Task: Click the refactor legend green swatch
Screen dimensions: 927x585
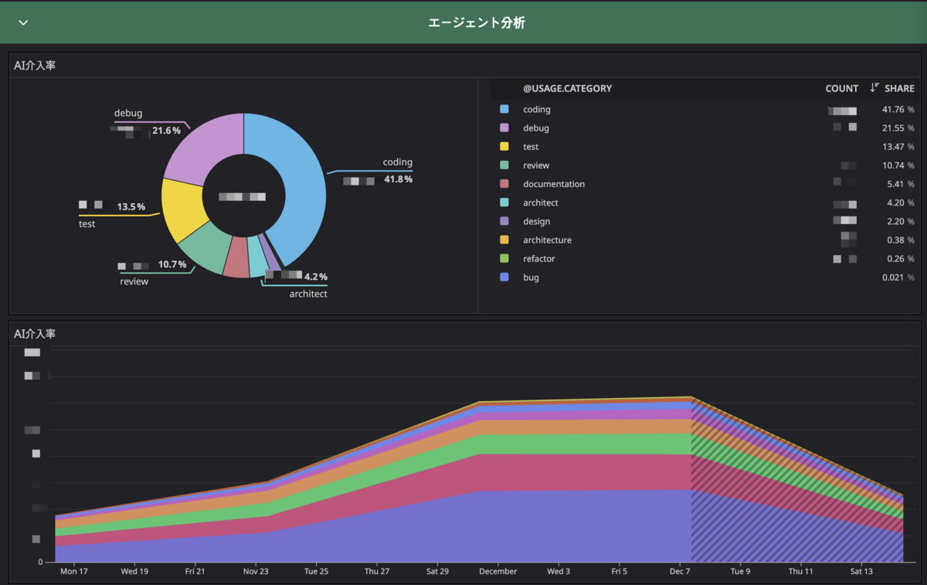Action: click(x=504, y=258)
